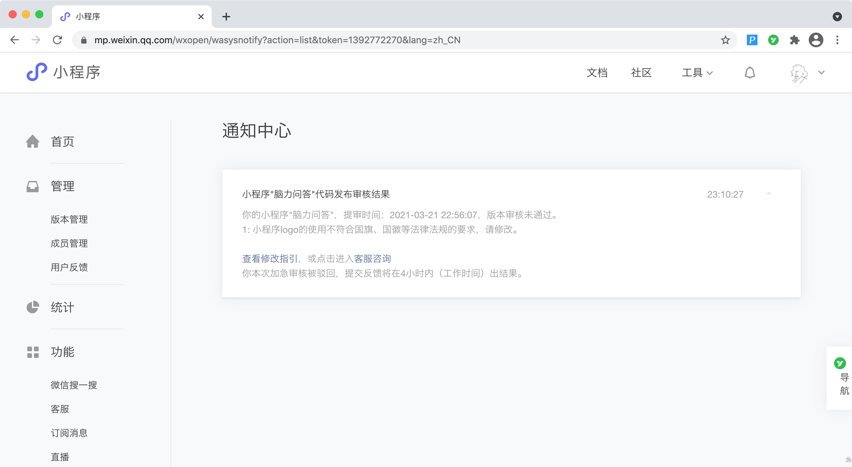Image resolution: width=852 pixels, height=467 pixels.
Task: Open the browser extensions puzzle icon
Action: [x=794, y=40]
